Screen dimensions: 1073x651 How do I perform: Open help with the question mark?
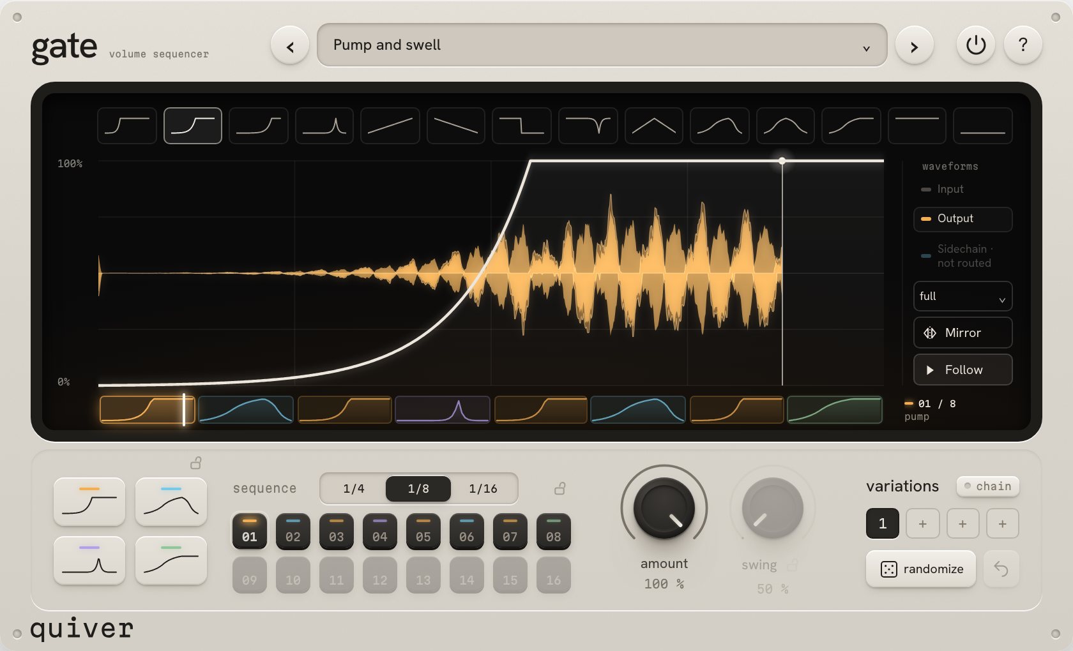tap(1023, 45)
